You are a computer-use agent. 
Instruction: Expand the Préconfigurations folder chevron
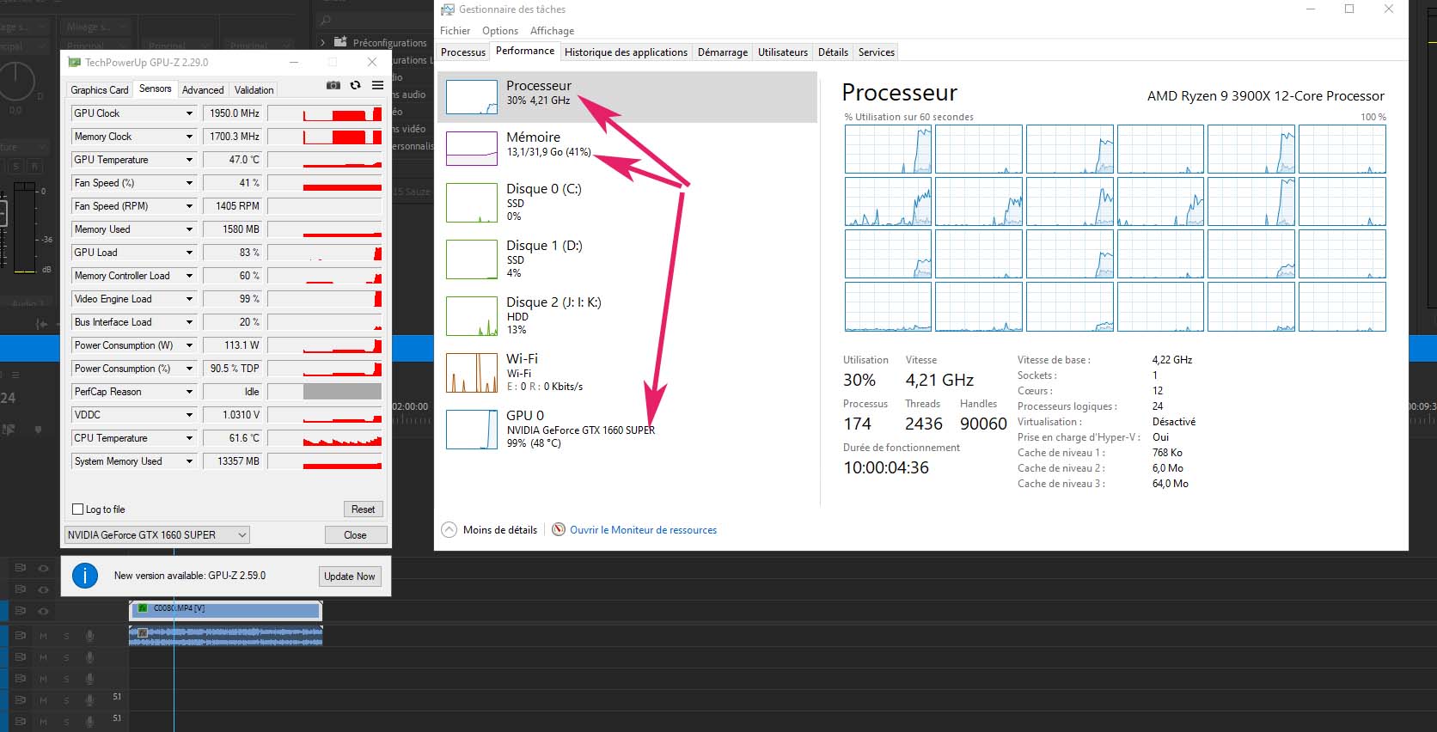click(322, 42)
